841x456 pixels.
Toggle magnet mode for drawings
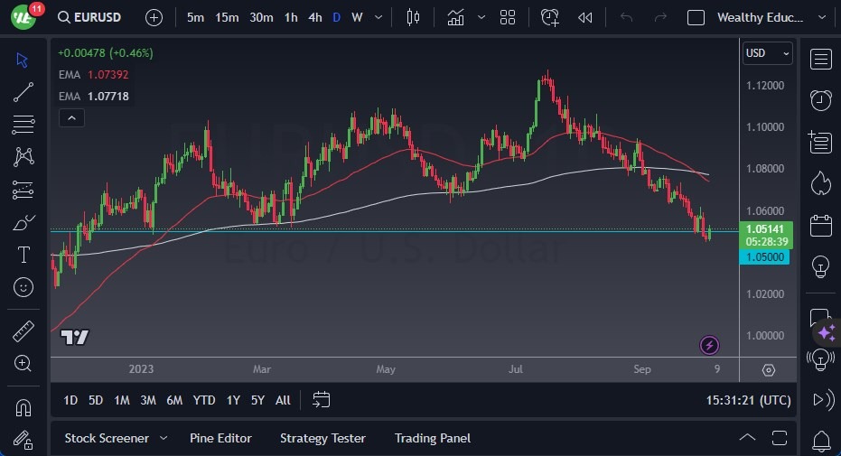point(24,407)
